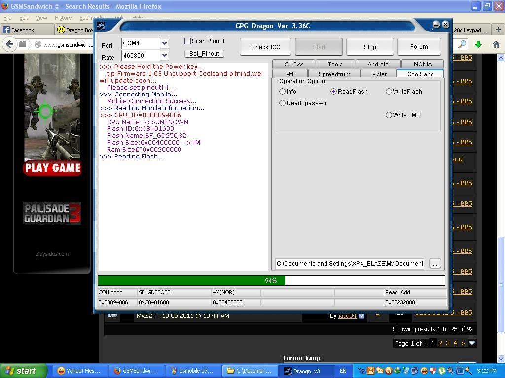Open the page navigation dropdown arrow
This screenshot has width=505, height=378.
coord(472,343)
